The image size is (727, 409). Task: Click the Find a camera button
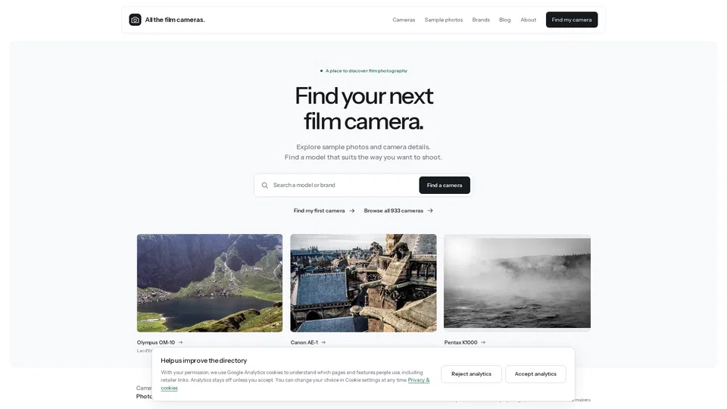click(445, 185)
